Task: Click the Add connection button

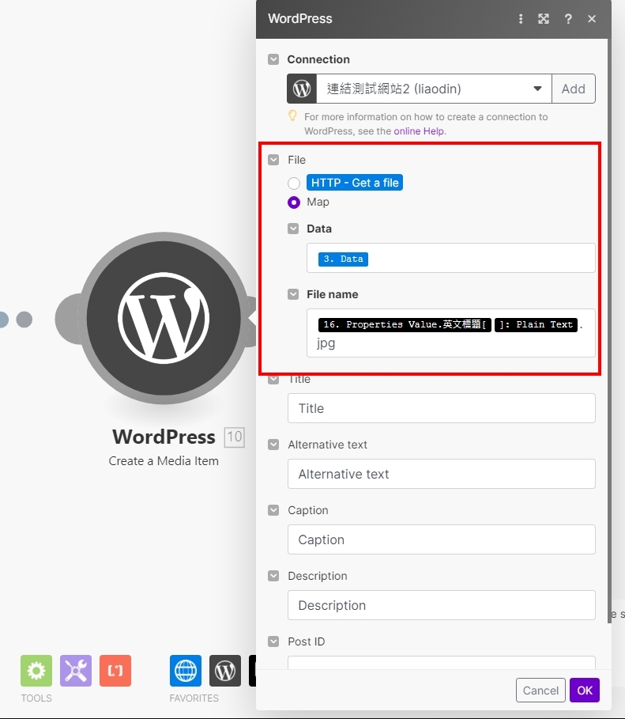Action: pos(573,89)
